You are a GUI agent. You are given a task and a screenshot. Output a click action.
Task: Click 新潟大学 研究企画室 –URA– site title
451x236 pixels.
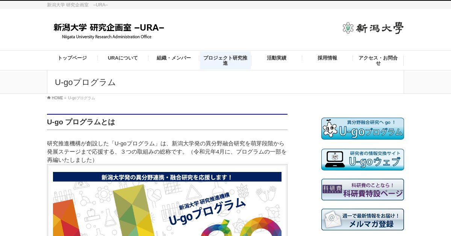[109, 31]
